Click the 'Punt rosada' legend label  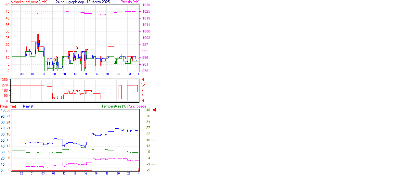[x=137, y=106]
